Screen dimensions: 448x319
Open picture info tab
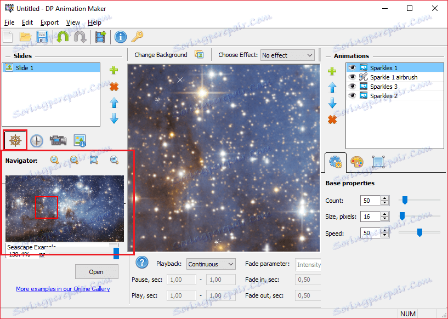80,140
